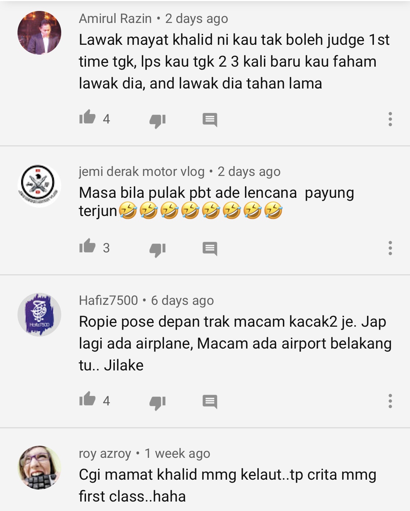This screenshot has height=511, width=410.
Task: Visit roy azroy channel name link
Action: (105, 454)
